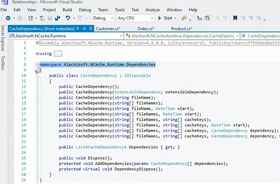Open the Project menu
Screen dimensions: 280x184
49,10
